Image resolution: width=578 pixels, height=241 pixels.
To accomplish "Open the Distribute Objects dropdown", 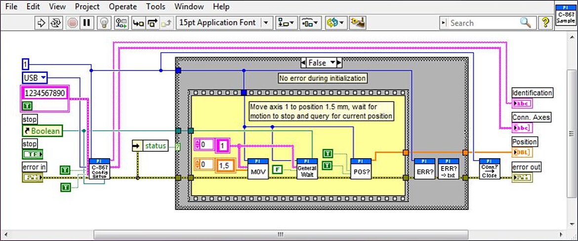I will [x=311, y=23].
